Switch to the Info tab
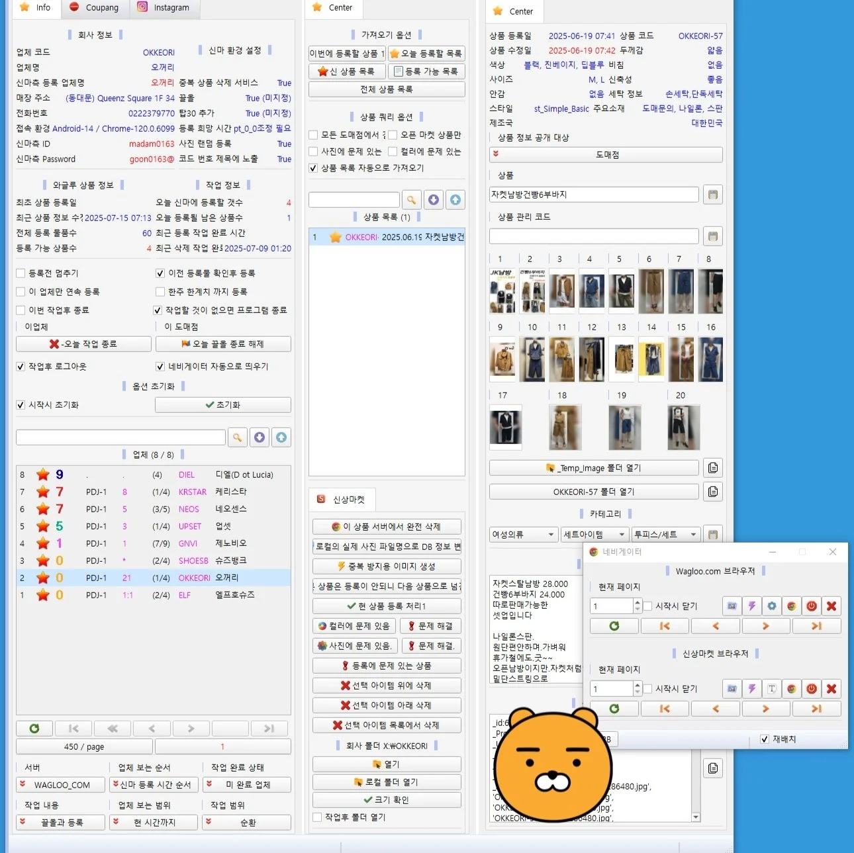The width and height of the screenshot is (854, 853). pyautogui.click(x=36, y=8)
